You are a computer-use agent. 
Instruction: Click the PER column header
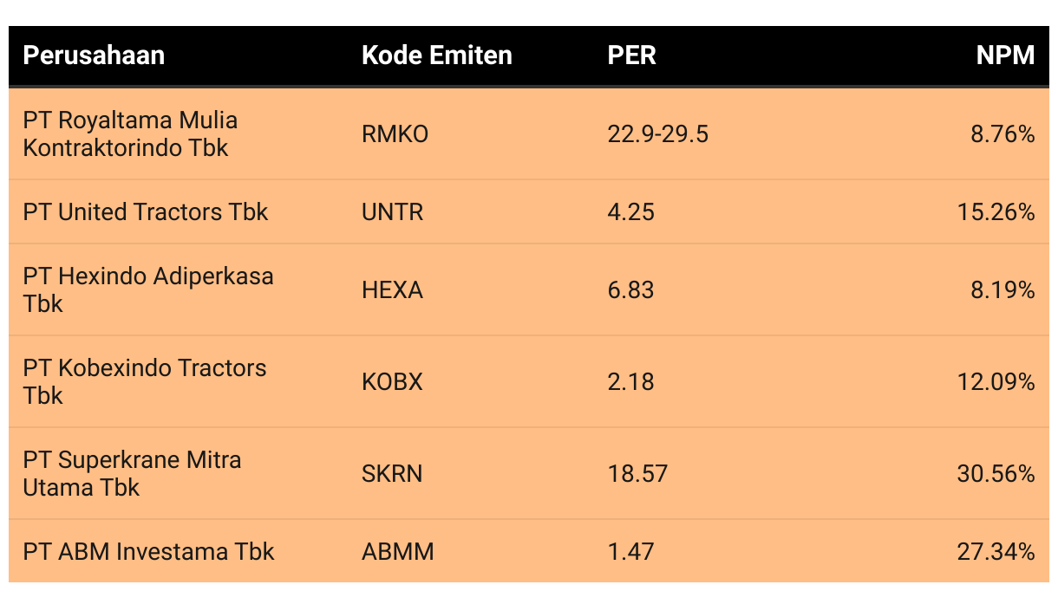point(631,56)
